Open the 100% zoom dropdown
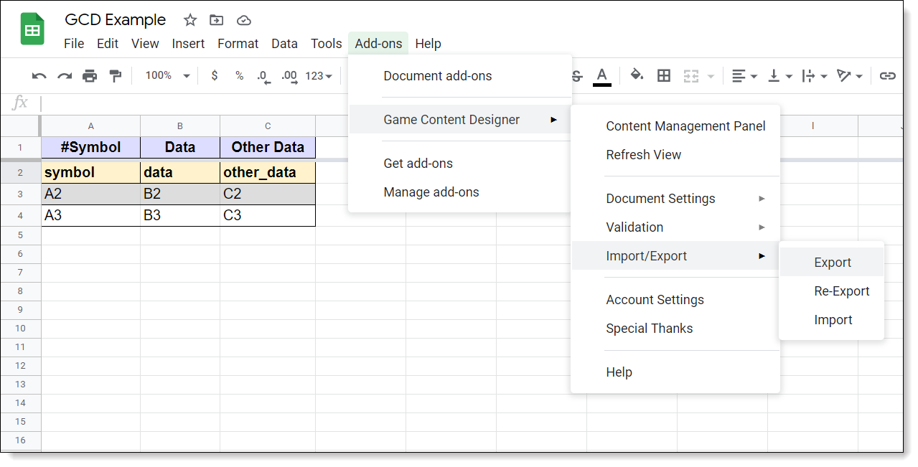The image size is (918, 467). [x=167, y=76]
